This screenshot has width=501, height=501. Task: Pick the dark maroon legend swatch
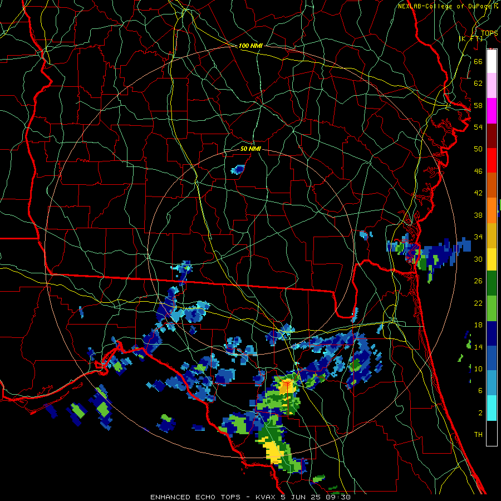(x=492, y=136)
